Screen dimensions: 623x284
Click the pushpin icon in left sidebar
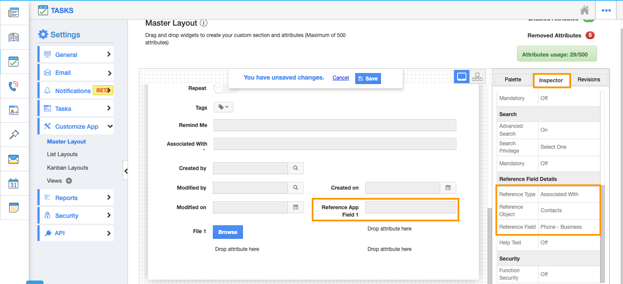click(x=14, y=135)
